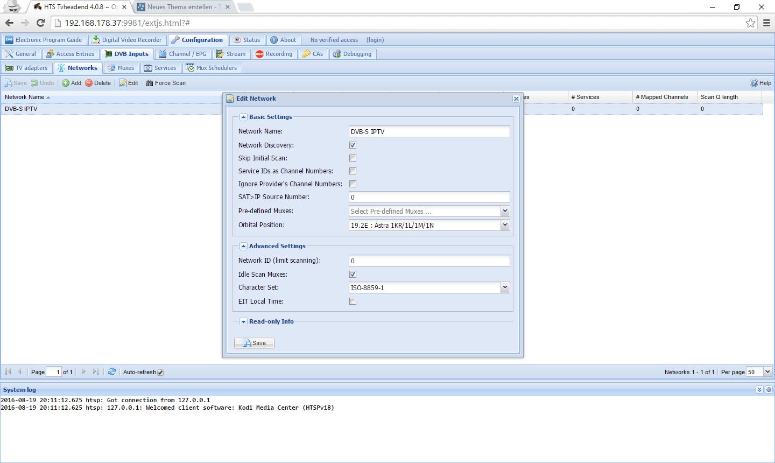Toggle Service IDs as Channel Numbers checkbox
This screenshot has height=463, width=775.
[x=353, y=171]
